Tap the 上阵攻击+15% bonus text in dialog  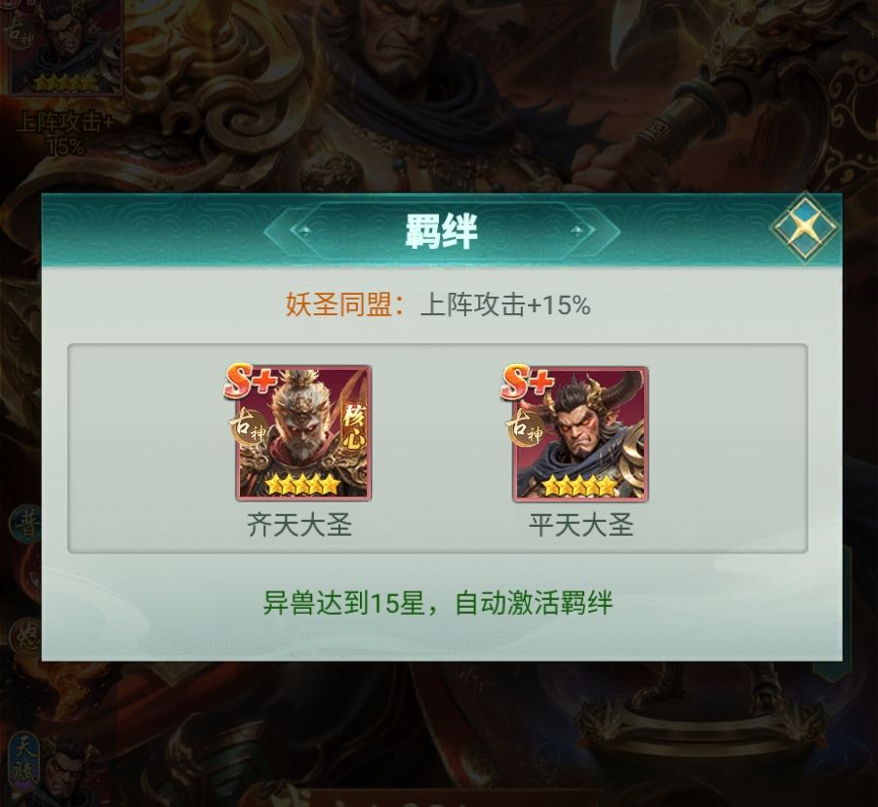pyautogui.click(x=505, y=305)
